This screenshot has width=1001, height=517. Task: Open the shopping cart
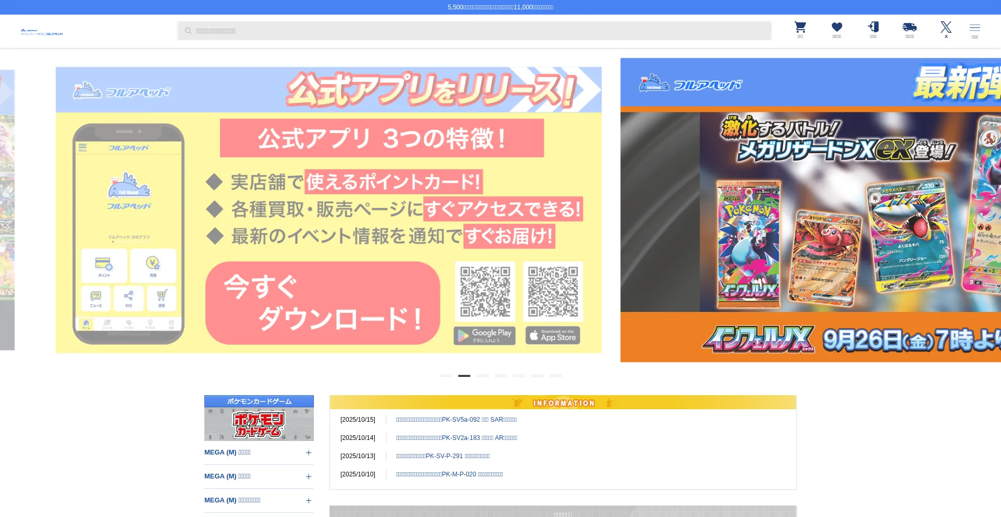800,29
